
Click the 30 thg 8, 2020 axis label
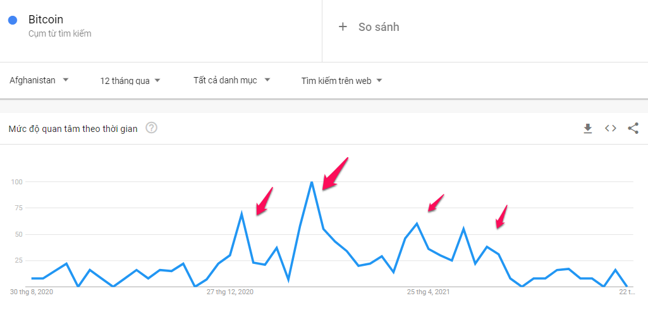click(x=32, y=292)
